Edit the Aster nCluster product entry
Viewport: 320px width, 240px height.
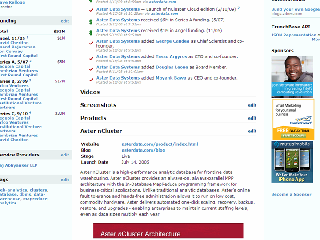(252, 131)
